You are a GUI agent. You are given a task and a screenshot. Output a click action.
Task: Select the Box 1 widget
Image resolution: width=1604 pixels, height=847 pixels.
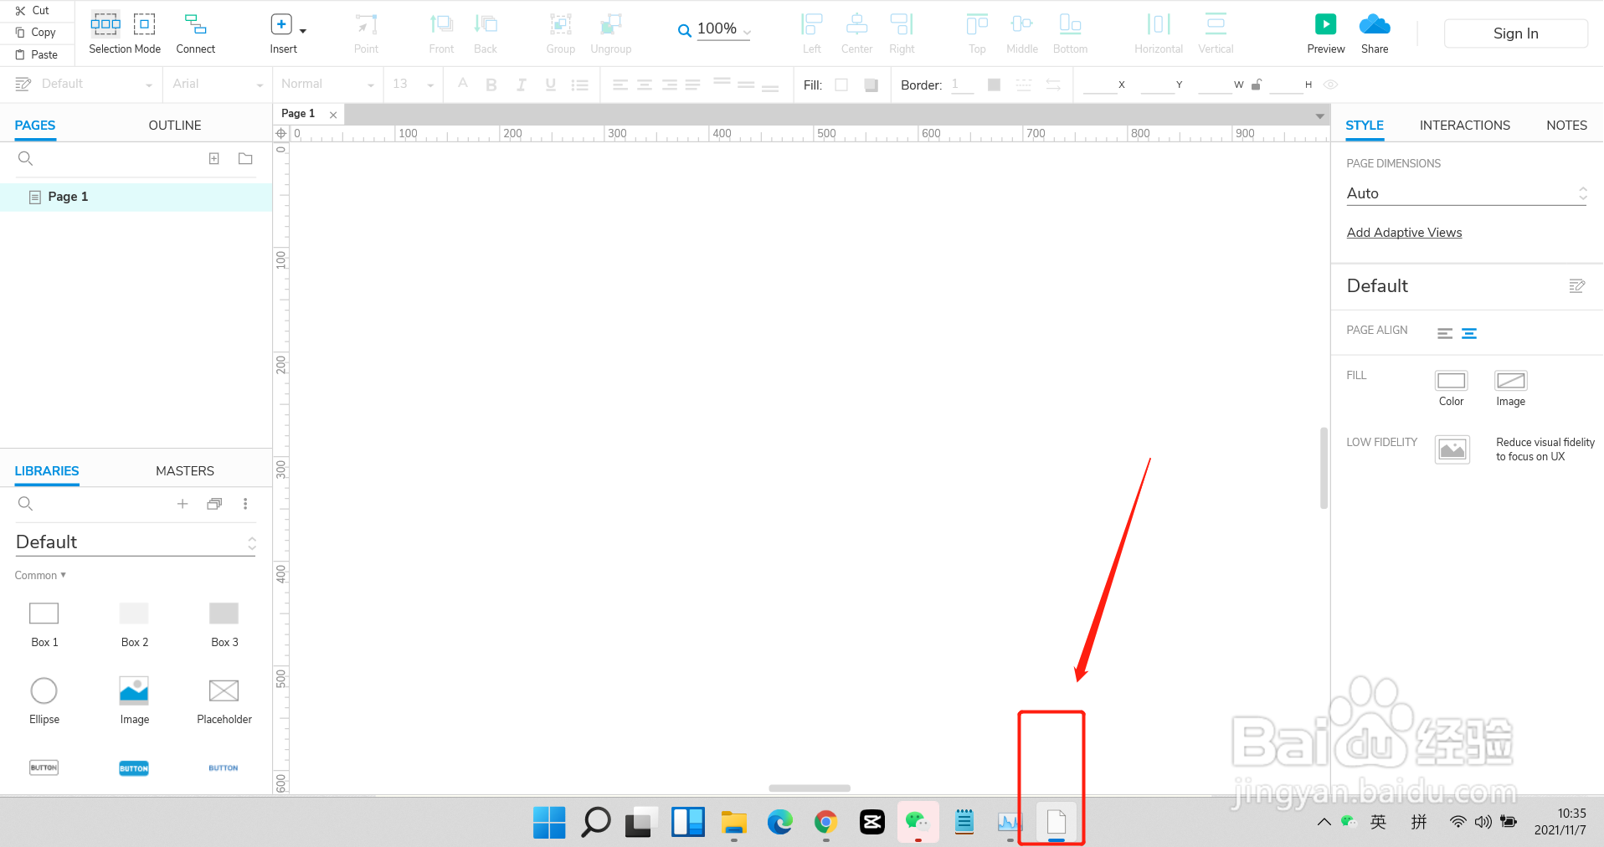coord(44,624)
